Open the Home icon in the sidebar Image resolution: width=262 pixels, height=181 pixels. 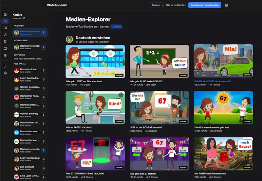click(5, 14)
